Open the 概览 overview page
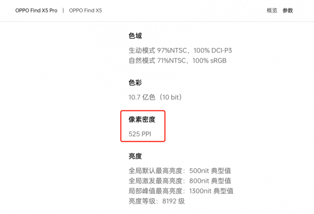This screenshot has height=214, width=314. (x=272, y=10)
